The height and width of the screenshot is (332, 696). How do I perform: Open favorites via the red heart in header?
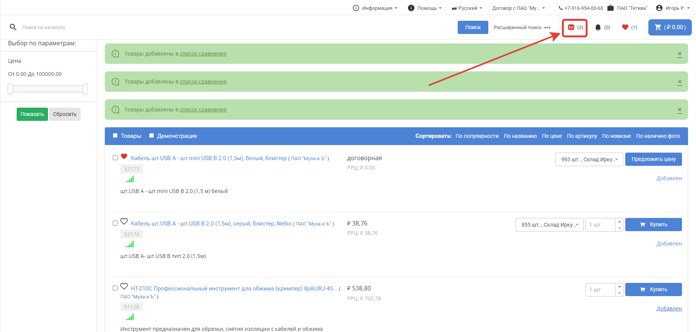point(625,27)
